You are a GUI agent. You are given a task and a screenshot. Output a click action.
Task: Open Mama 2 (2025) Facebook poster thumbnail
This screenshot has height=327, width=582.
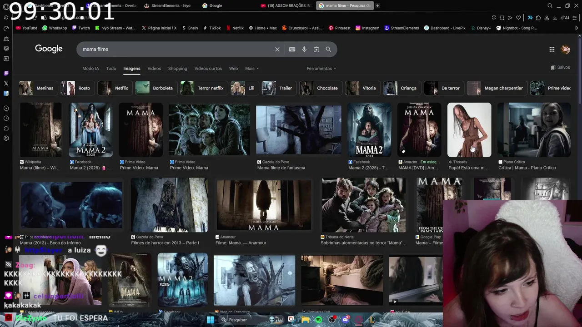[90, 130]
